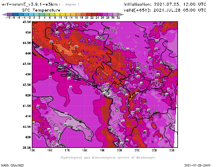216x167 pixels.
Task: Click the '12' value under the legend bar
Action: tap(66, 18)
